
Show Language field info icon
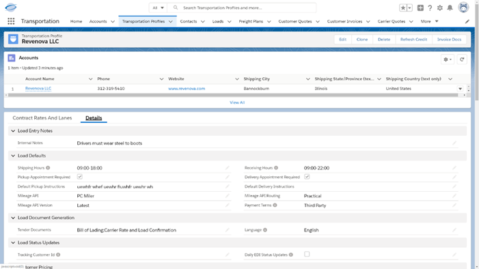click(x=265, y=230)
